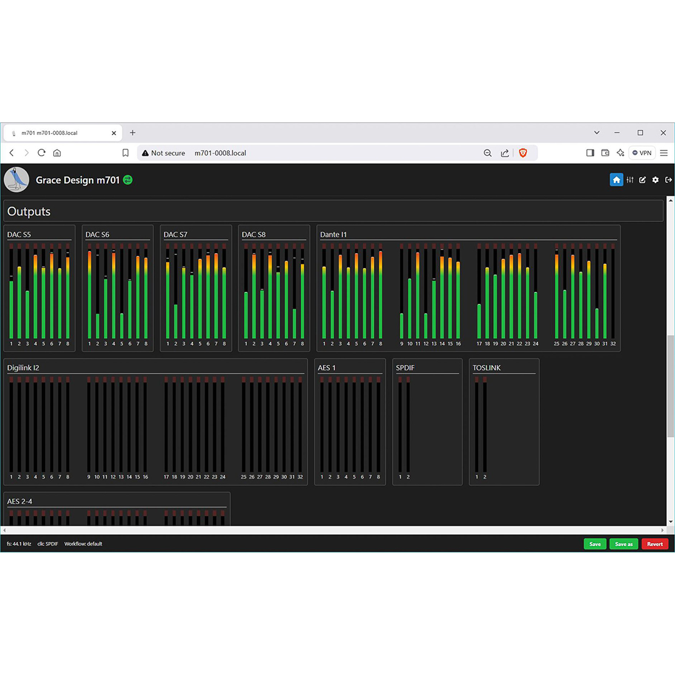Click the edit pencil icon in header
Image resolution: width=675 pixels, height=675 pixels.
pos(642,180)
